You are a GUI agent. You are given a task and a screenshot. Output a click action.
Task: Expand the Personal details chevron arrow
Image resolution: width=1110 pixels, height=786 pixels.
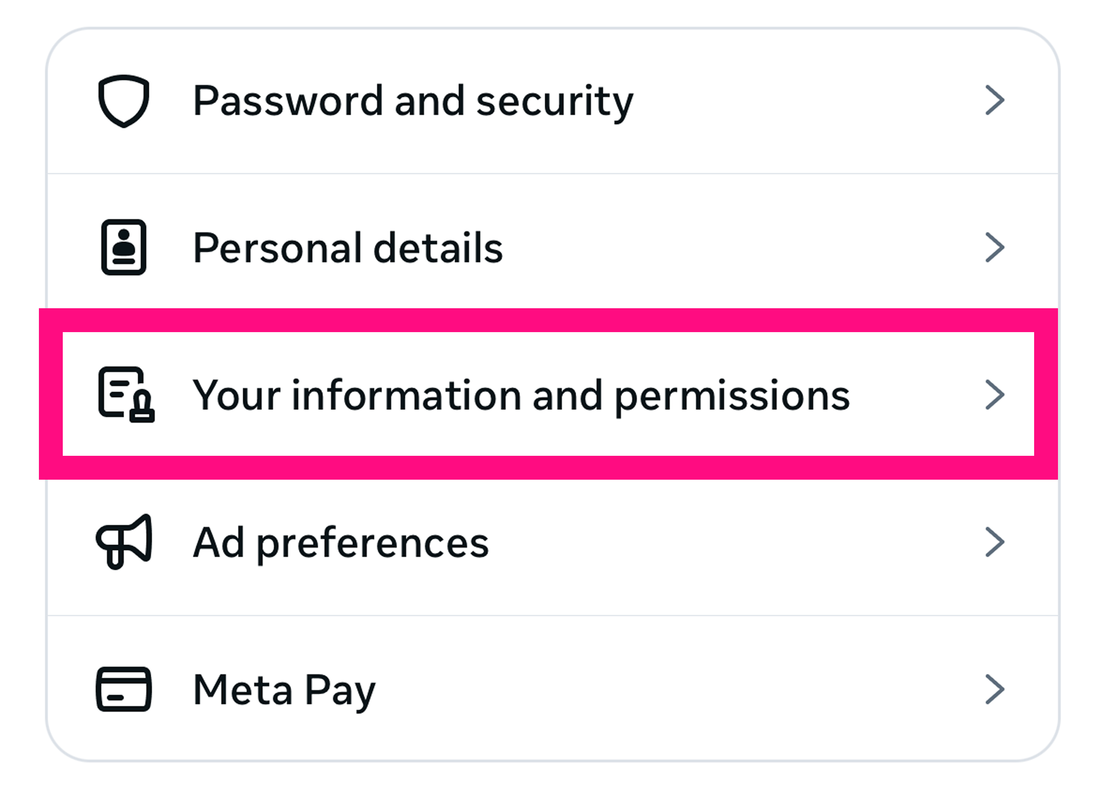tap(995, 247)
